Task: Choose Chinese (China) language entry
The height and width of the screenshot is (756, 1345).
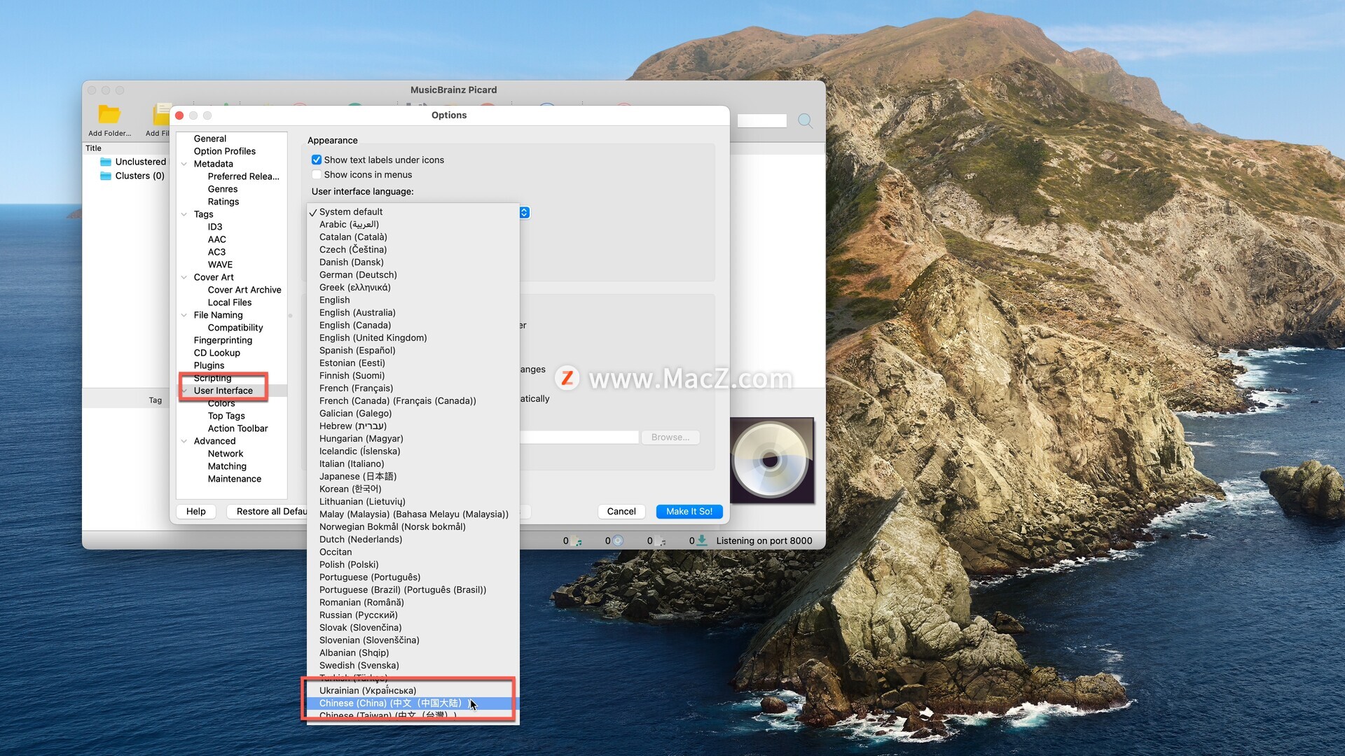Action: pos(413,703)
